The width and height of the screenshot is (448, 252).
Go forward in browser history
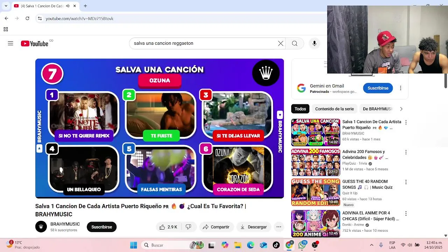(17, 18)
